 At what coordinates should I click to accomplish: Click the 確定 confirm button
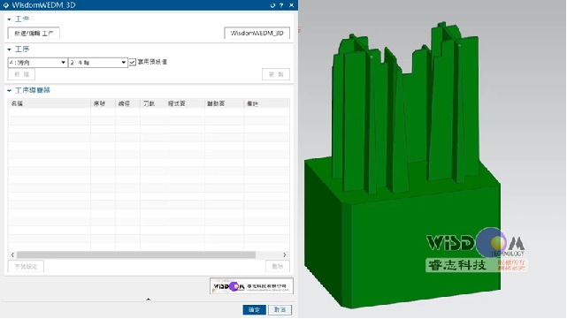(254, 309)
